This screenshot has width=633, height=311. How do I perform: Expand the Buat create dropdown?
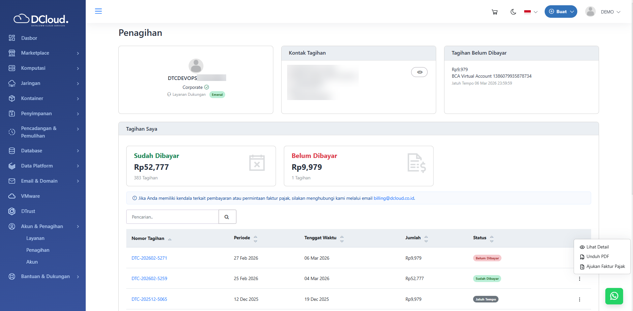coord(560,12)
